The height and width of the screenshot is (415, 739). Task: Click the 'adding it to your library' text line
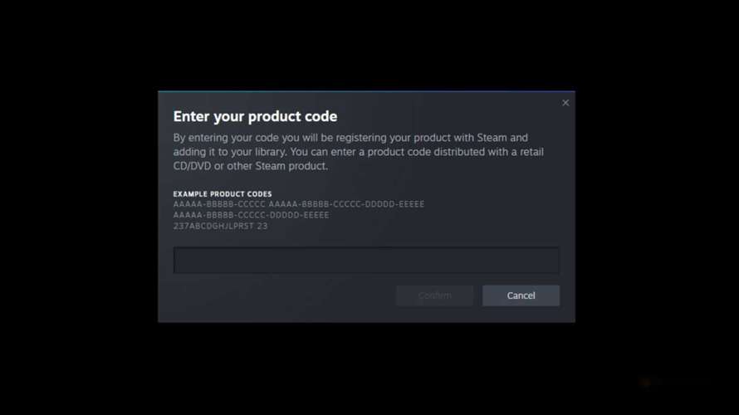[x=358, y=152]
